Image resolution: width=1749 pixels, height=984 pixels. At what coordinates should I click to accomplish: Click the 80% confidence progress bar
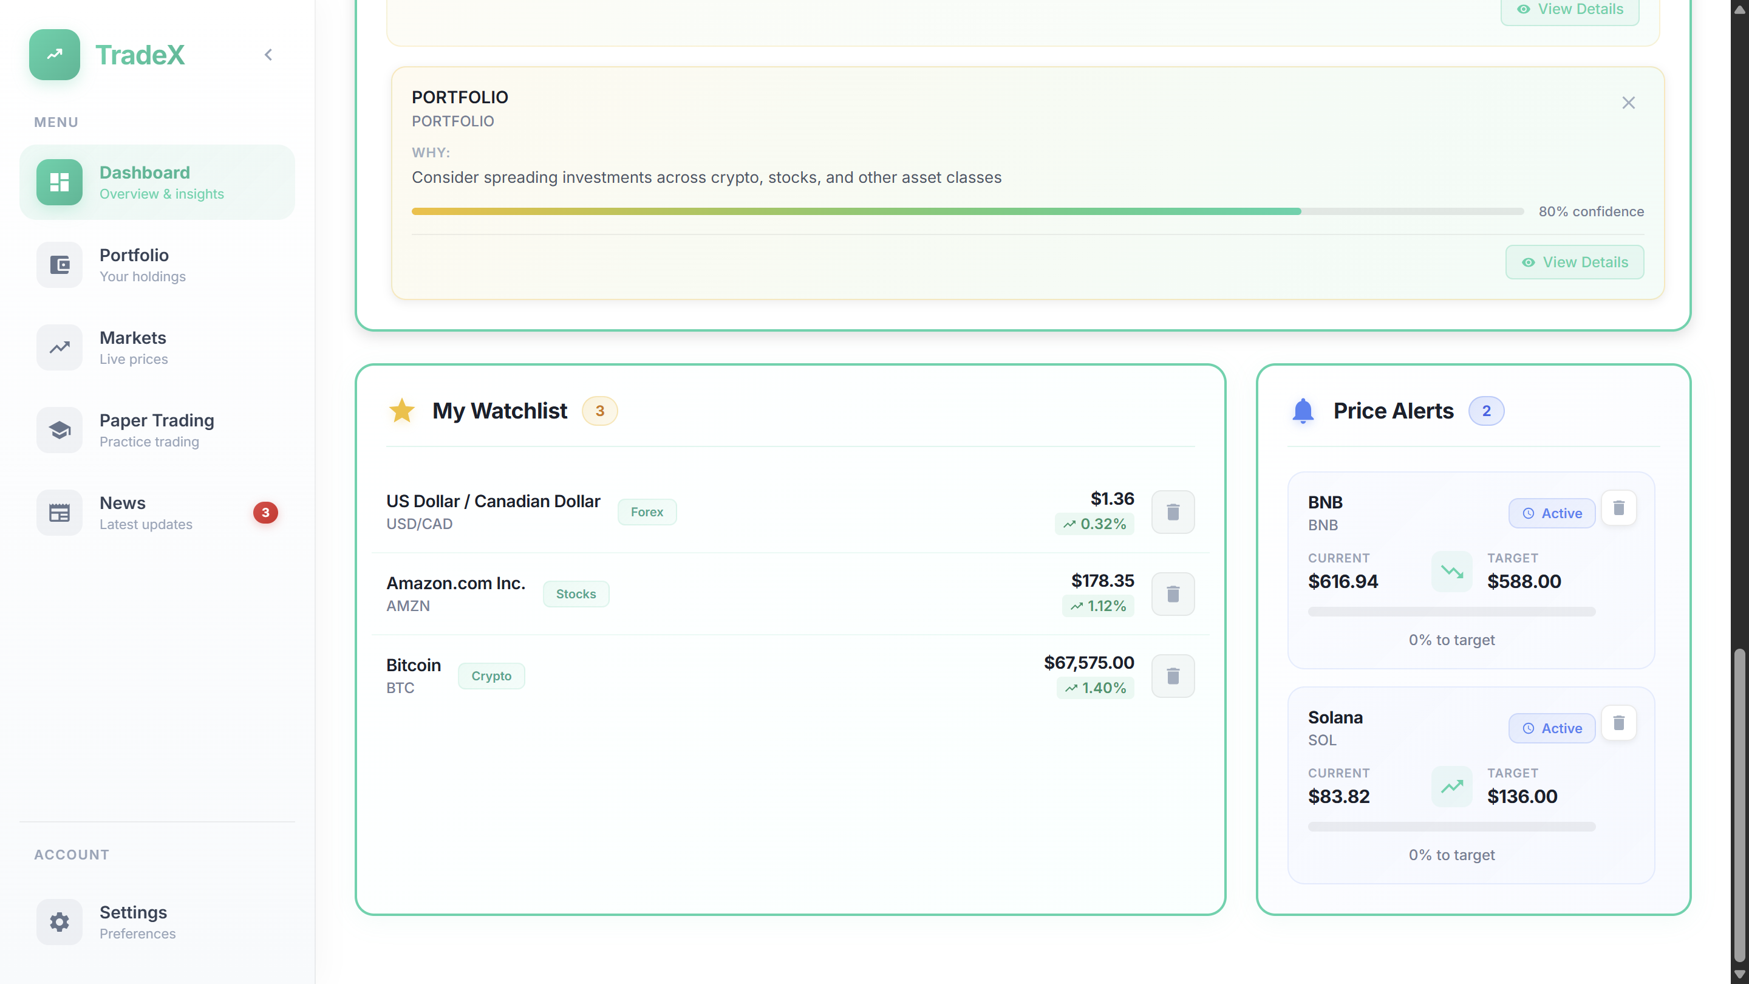click(967, 211)
